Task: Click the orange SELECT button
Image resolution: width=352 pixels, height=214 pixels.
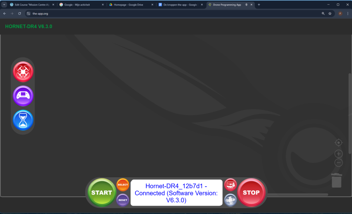Action: [x=123, y=185]
